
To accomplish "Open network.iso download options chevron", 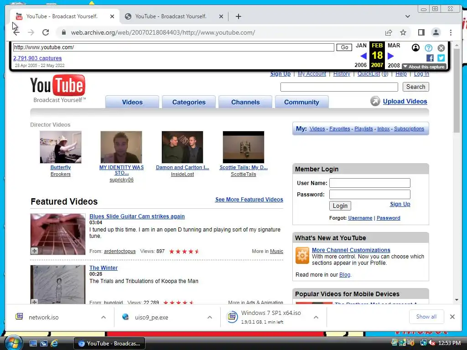I will click(104, 317).
